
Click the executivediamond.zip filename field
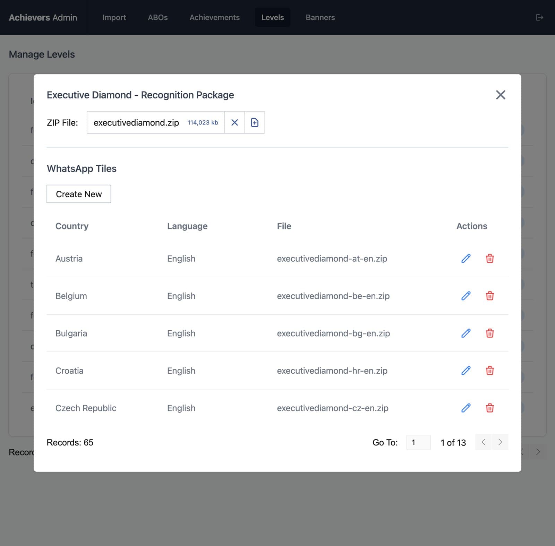pos(156,122)
